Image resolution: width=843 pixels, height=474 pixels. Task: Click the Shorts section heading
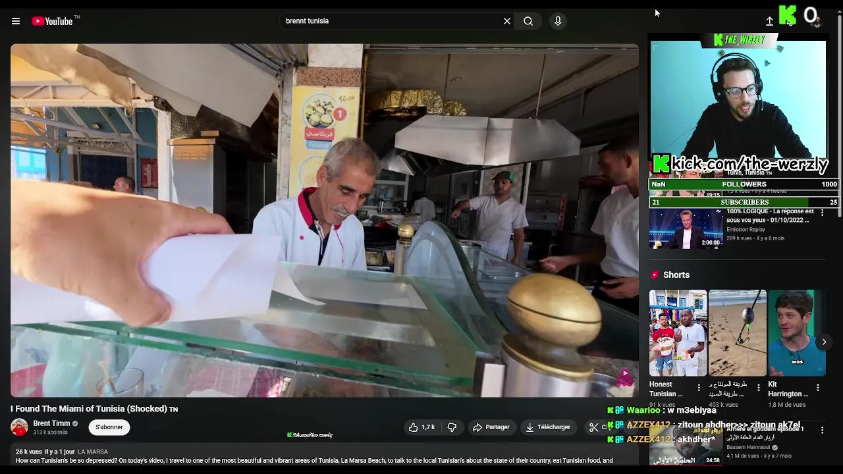(x=676, y=275)
